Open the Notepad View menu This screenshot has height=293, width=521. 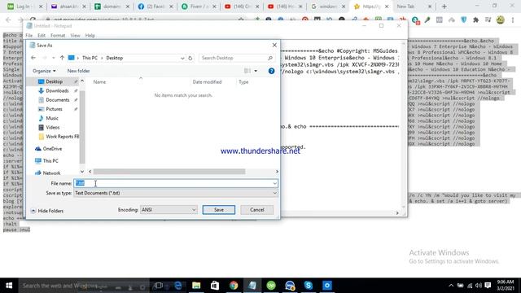(75, 35)
